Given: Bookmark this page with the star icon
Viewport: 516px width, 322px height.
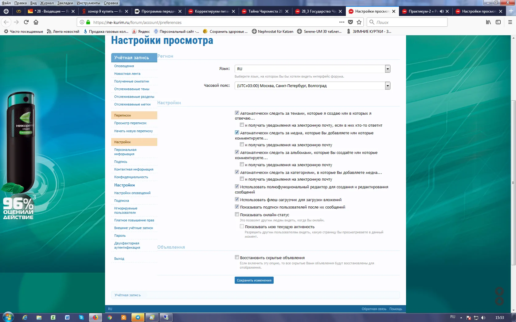Looking at the screenshot, I should [x=359, y=22].
